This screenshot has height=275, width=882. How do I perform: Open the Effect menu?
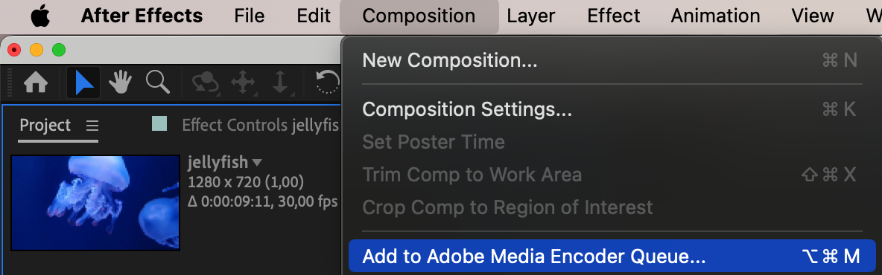(x=614, y=16)
